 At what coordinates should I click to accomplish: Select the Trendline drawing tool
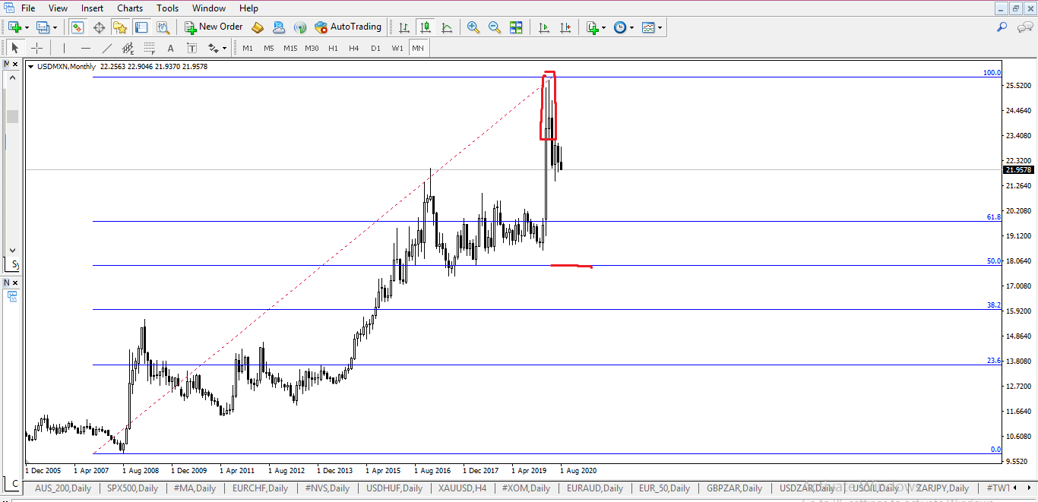(106, 48)
